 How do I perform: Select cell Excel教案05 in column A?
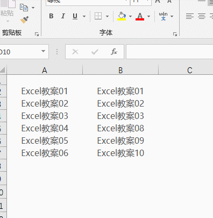45,140
